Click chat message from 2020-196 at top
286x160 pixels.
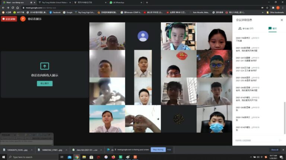[247, 39]
